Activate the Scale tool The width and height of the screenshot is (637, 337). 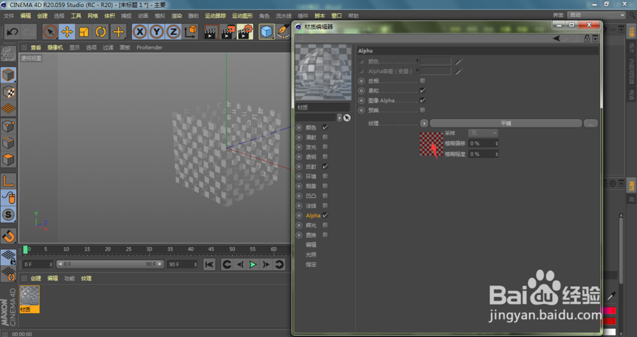(83, 32)
